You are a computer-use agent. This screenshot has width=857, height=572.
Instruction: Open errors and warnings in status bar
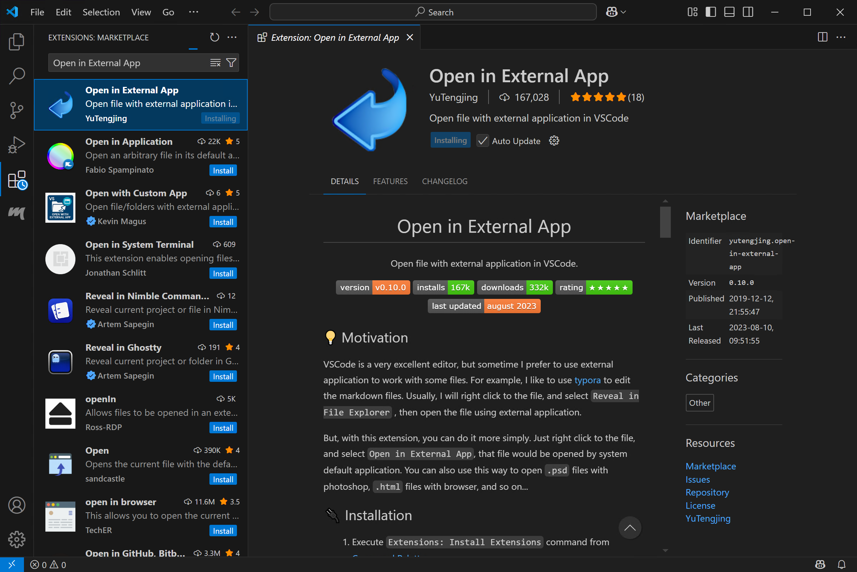coord(48,565)
